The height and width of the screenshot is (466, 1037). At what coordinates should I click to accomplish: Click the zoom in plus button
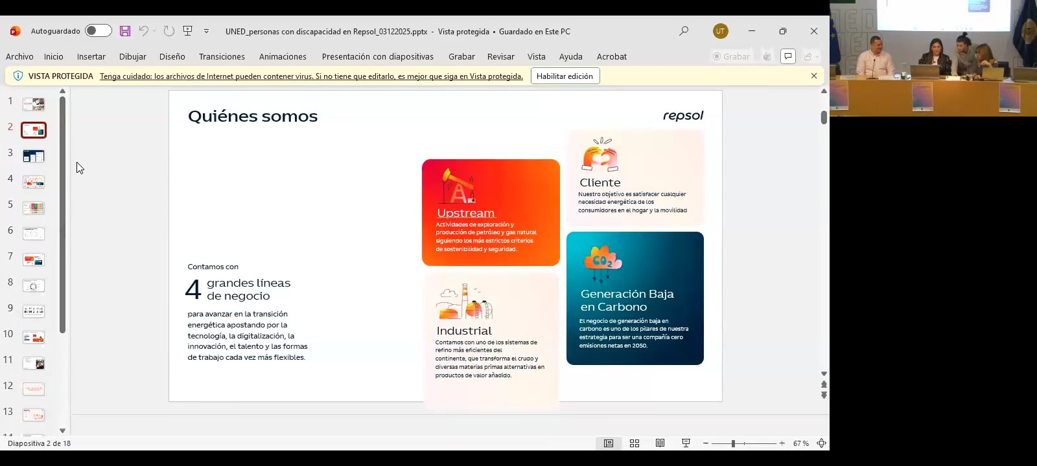pyautogui.click(x=782, y=443)
